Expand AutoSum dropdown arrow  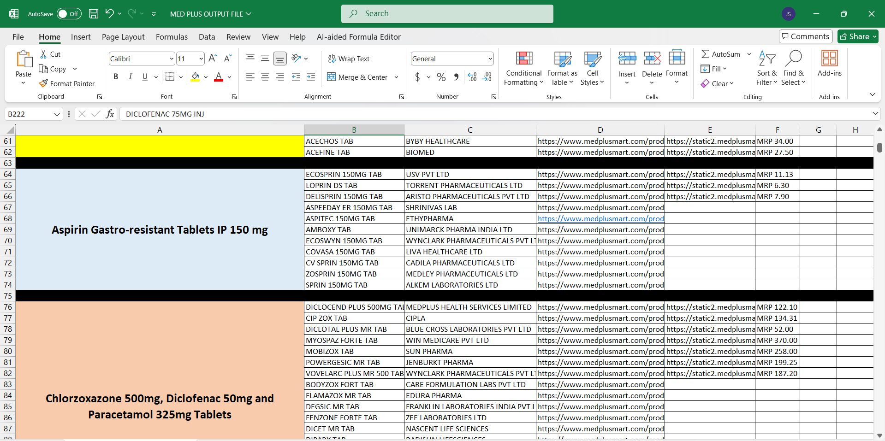(749, 54)
